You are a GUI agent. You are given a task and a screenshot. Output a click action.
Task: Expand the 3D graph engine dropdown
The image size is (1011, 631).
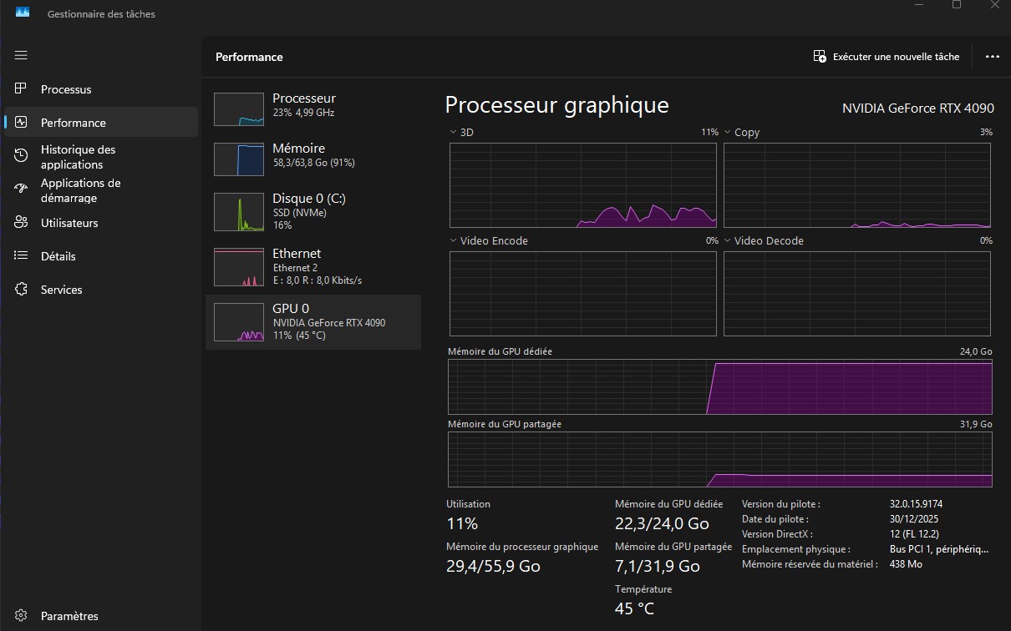coord(454,132)
